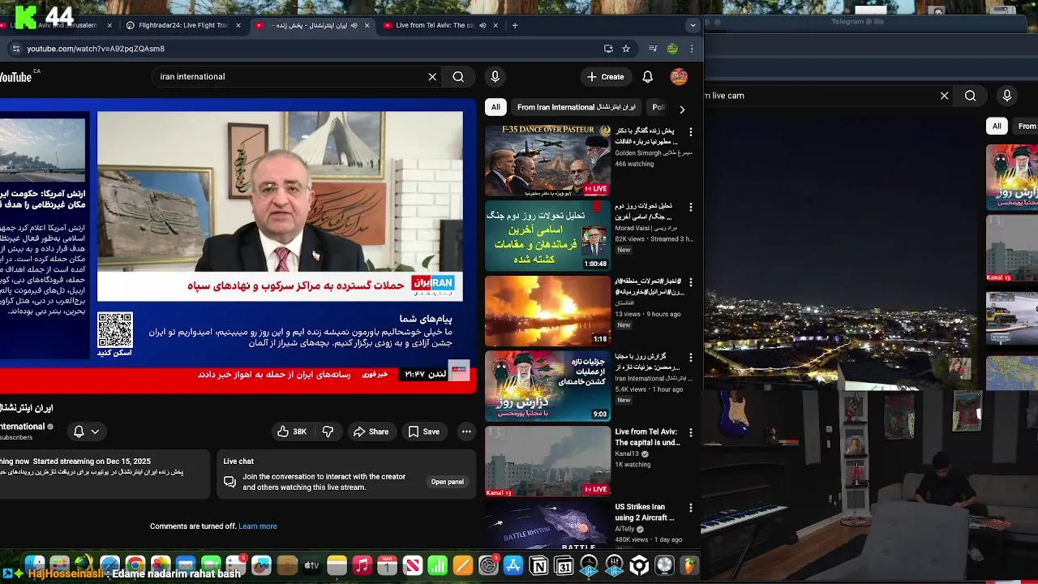Open options for Golden Simorgh video
1038x584 pixels.
tap(691, 131)
